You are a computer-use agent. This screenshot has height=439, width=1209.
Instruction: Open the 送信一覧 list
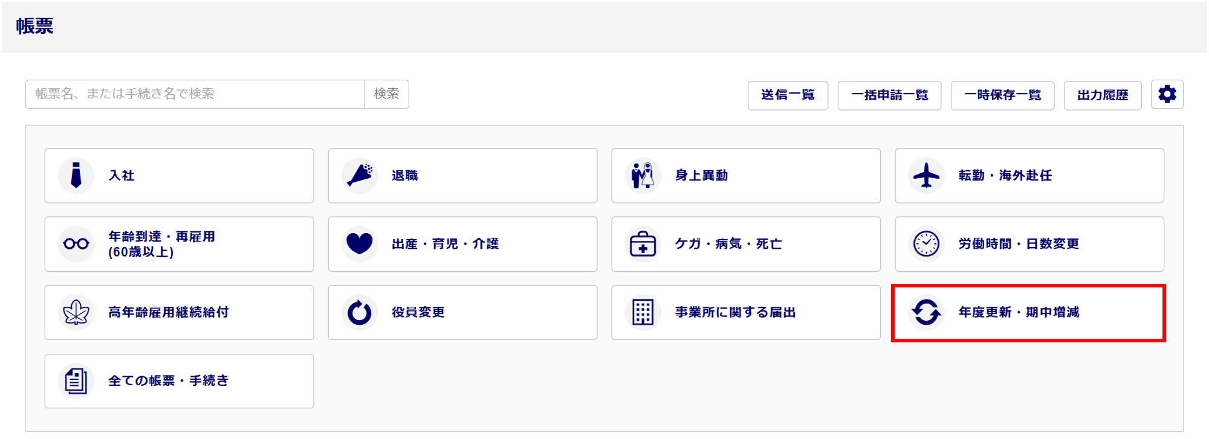click(788, 95)
